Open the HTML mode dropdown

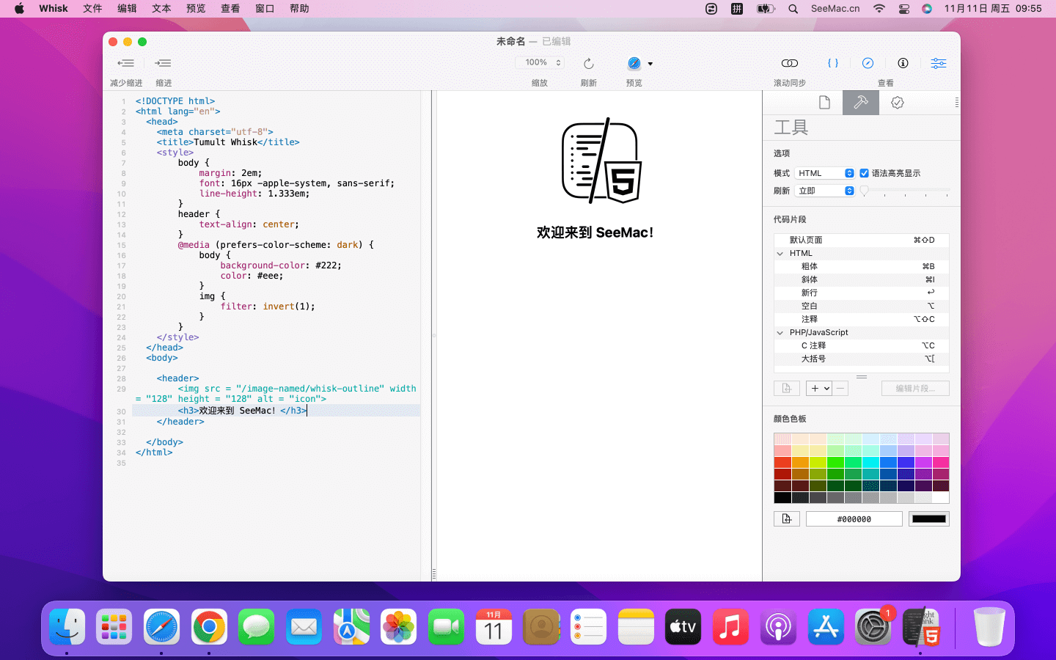coord(825,173)
